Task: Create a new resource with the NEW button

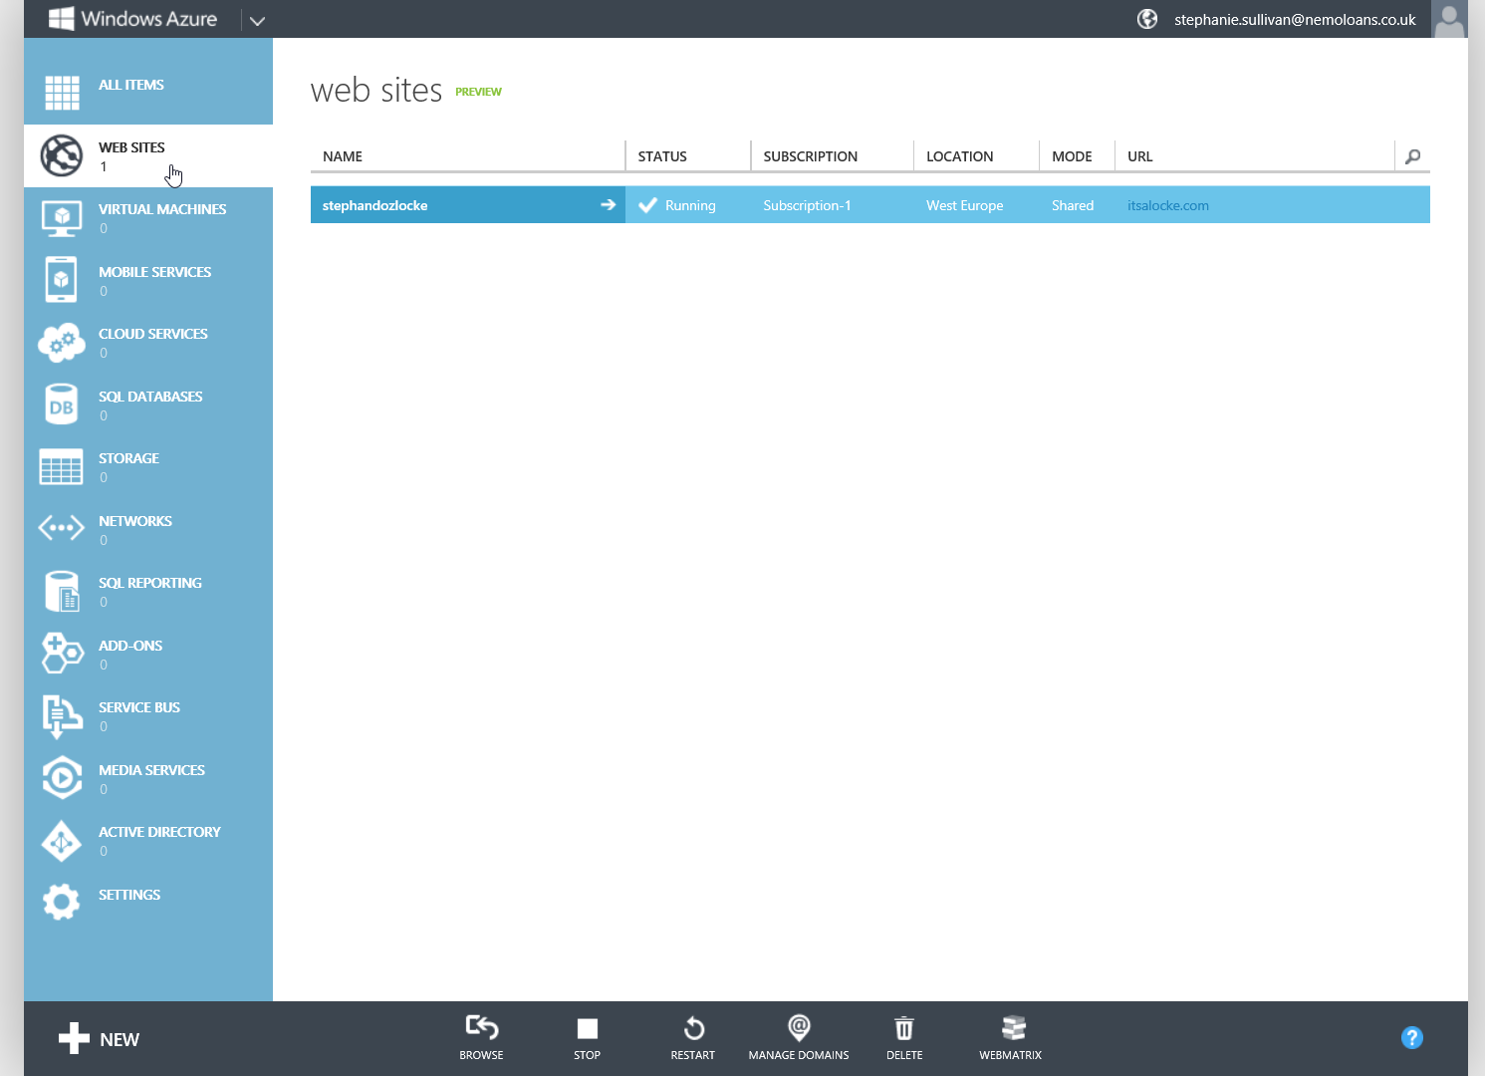Action: tap(98, 1038)
